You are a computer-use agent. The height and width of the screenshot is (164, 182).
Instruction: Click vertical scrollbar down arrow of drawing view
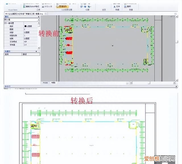point(177,80)
